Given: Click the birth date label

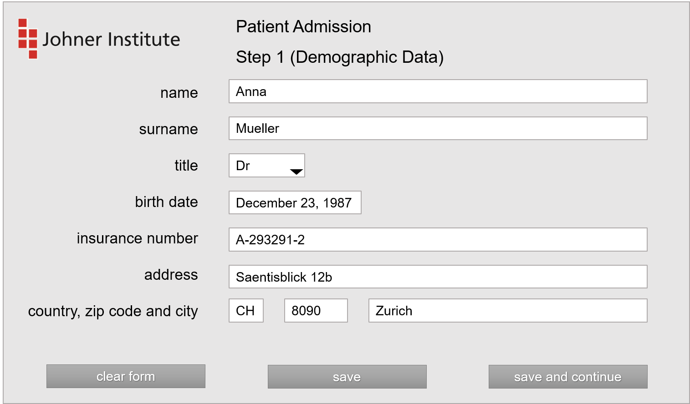Looking at the screenshot, I should [166, 202].
